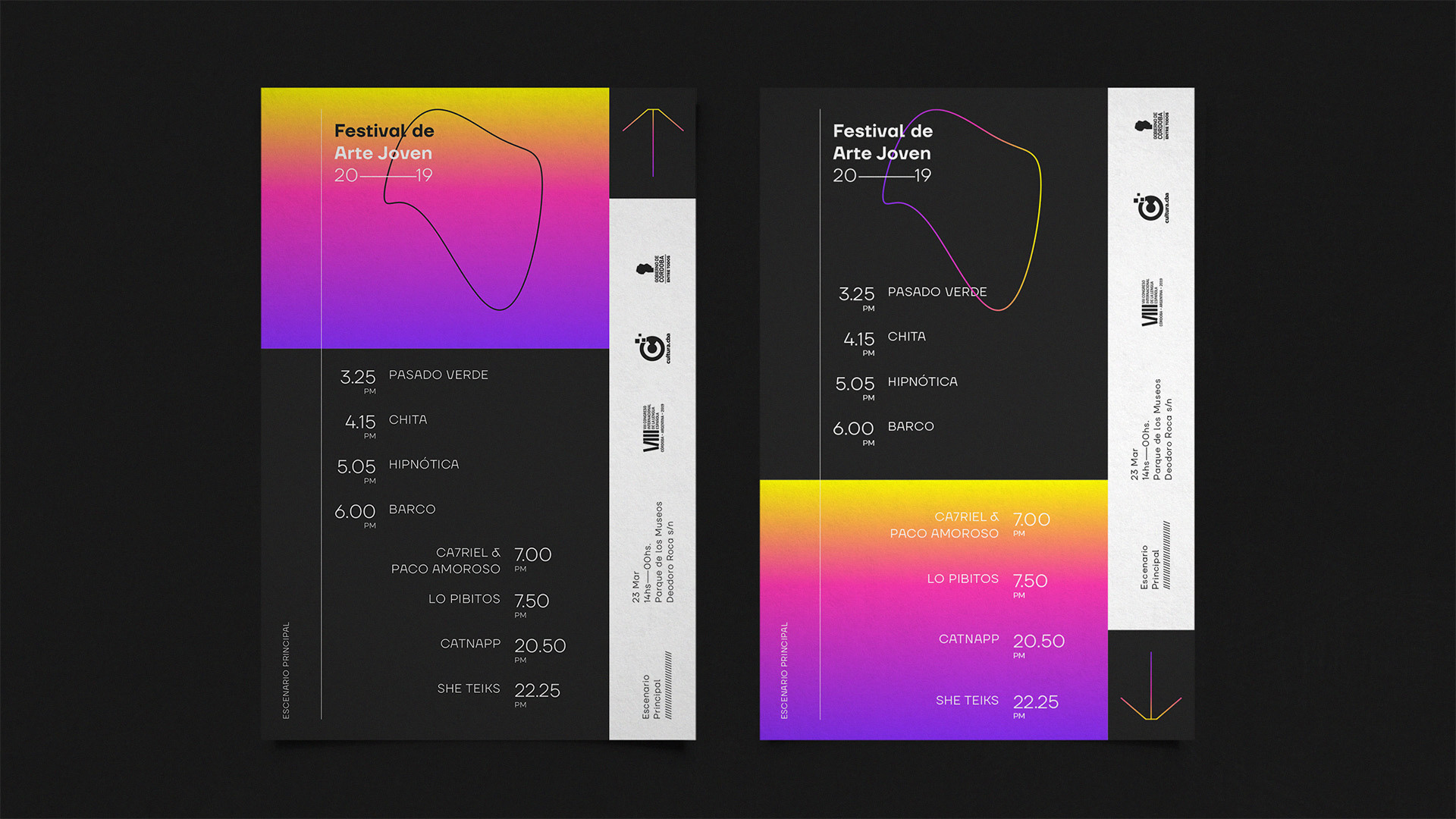Click SHE TEIKS on the right poster gradient

967,701
